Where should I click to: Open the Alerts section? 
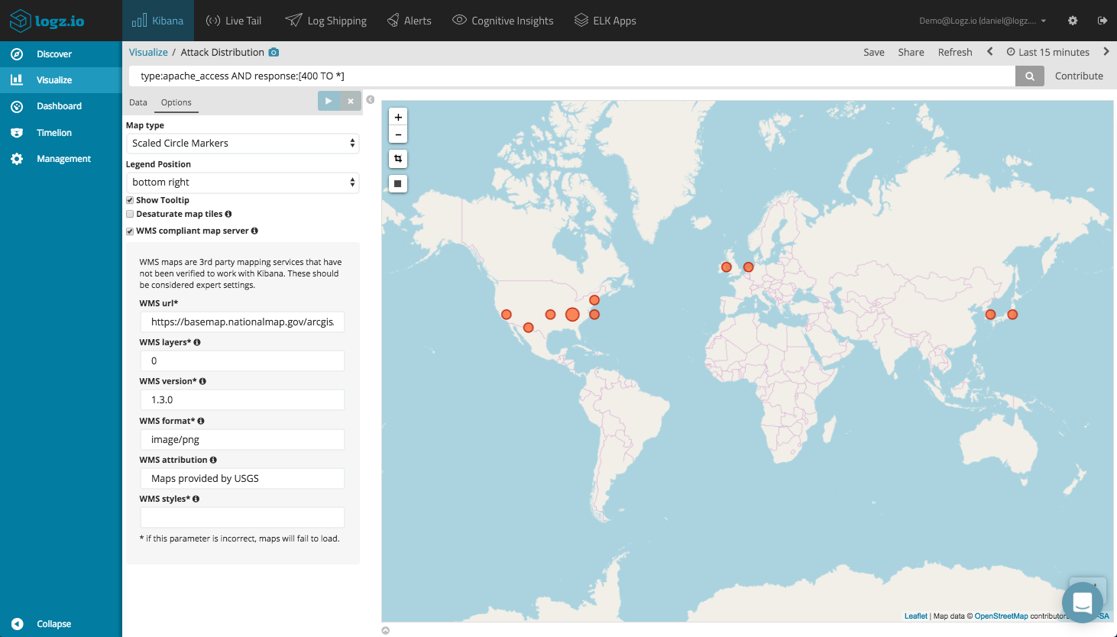click(409, 21)
